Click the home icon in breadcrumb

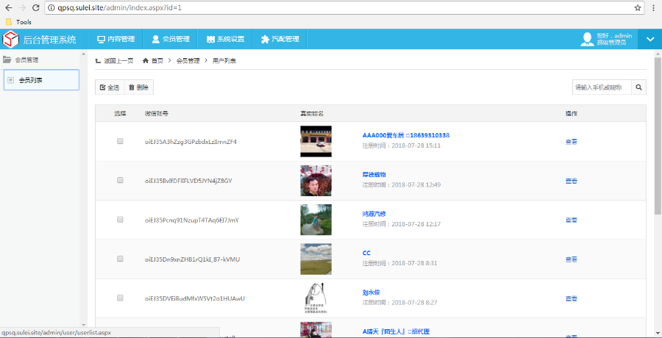coord(146,60)
